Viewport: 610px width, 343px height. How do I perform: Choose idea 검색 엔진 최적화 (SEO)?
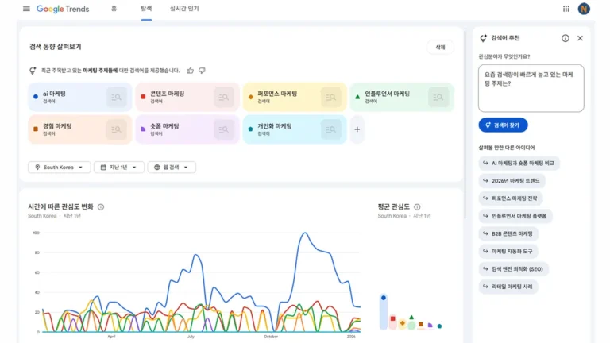[x=514, y=269]
